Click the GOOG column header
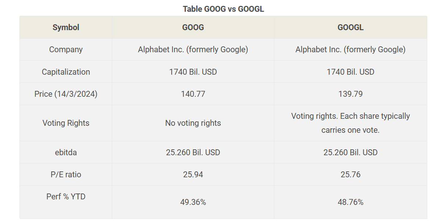The image size is (442, 224). click(193, 27)
